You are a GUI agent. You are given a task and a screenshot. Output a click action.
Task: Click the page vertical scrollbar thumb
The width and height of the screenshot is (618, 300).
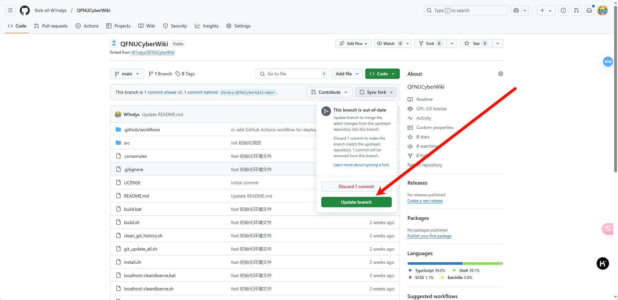coord(615,89)
